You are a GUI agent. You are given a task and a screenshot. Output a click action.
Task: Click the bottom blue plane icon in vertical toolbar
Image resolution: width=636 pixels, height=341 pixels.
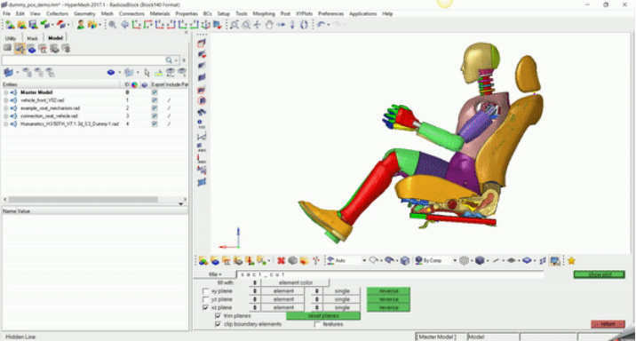click(x=202, y=182)
